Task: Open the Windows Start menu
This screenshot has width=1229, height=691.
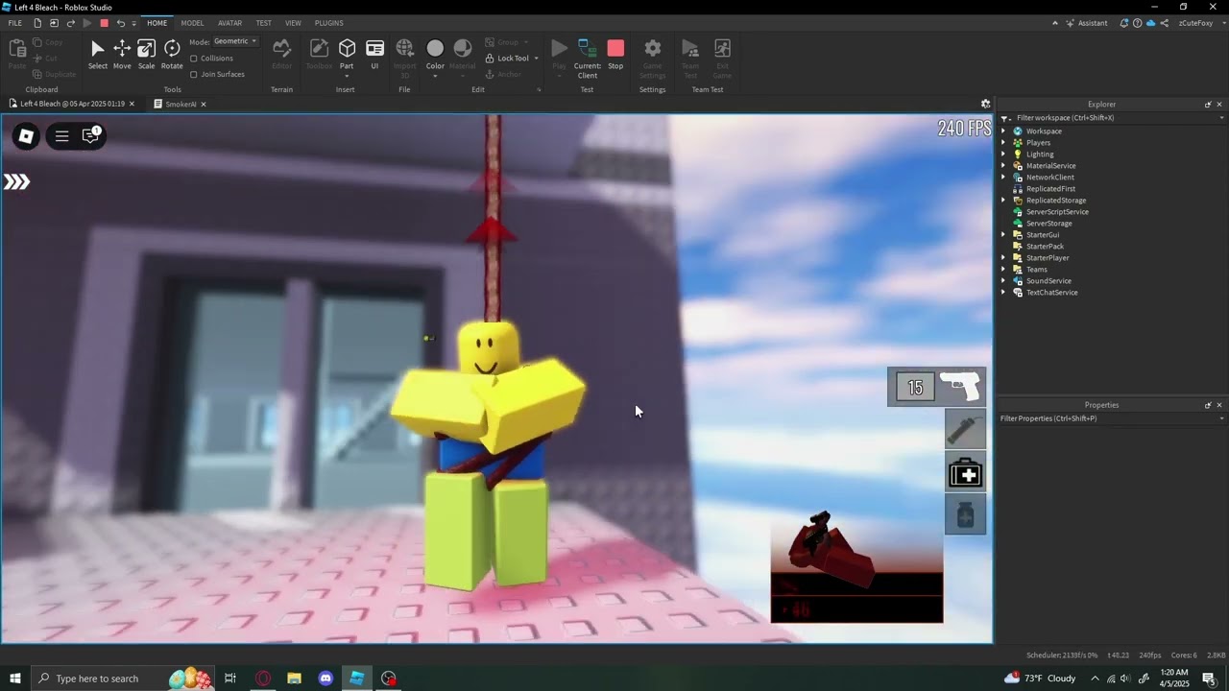Action: [x=14, y=679]
